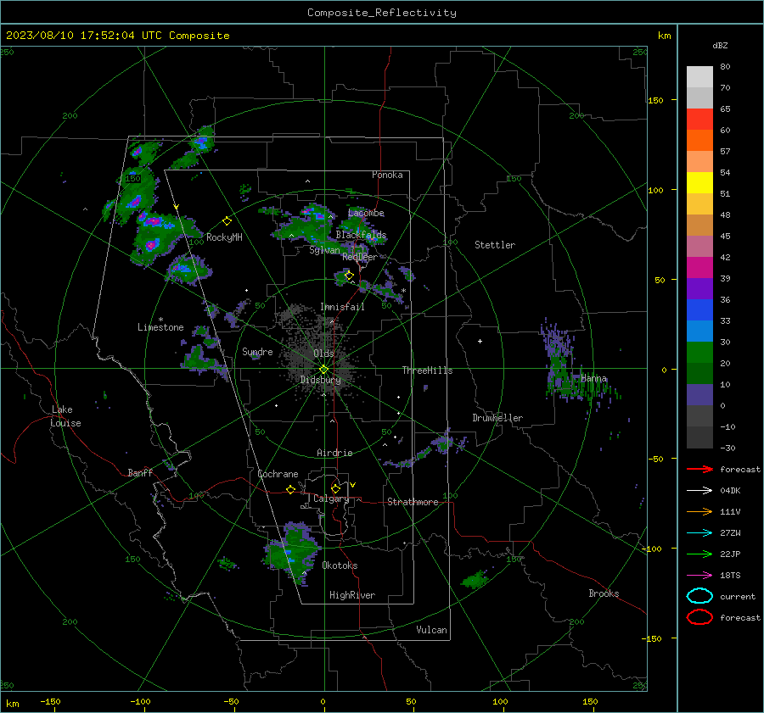
Task: Click the ThreeHills town label
Action: [427, 370]
